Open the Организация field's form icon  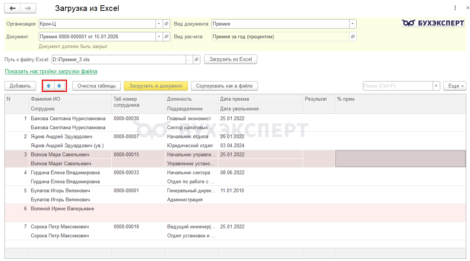[166, 24]
